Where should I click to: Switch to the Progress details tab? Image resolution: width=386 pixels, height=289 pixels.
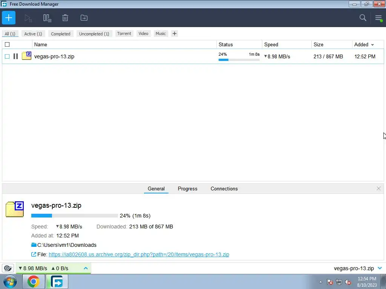point(188,189)
